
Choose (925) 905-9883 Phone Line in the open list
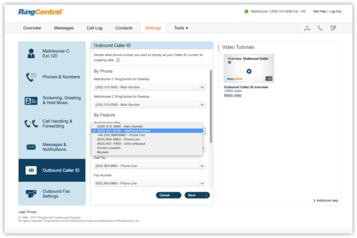tap(147, 139)
